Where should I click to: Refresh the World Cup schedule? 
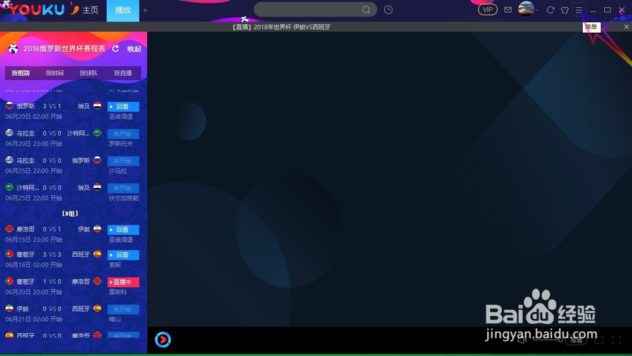(116, 49)
